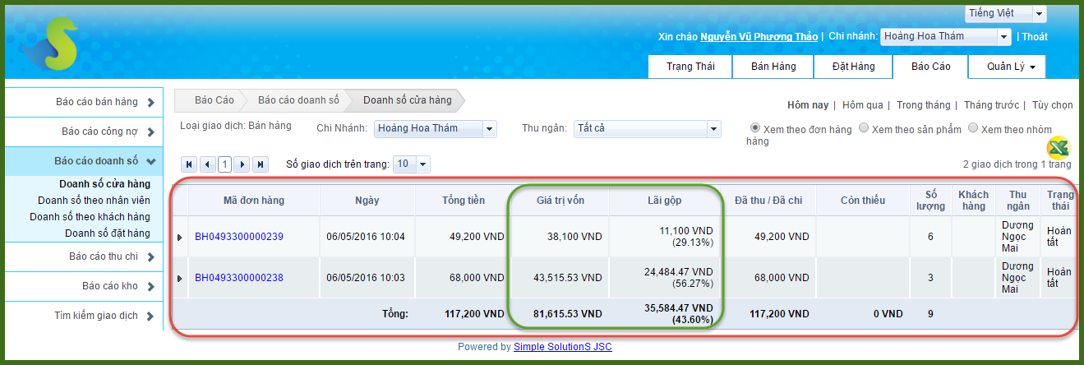1084x365 pixels.
Task: Open order link BH0493300000239
Action: tap(238, 237)
